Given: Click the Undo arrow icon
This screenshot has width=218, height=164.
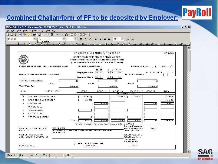Looking at the screenshot, I should tap(58, 35).
